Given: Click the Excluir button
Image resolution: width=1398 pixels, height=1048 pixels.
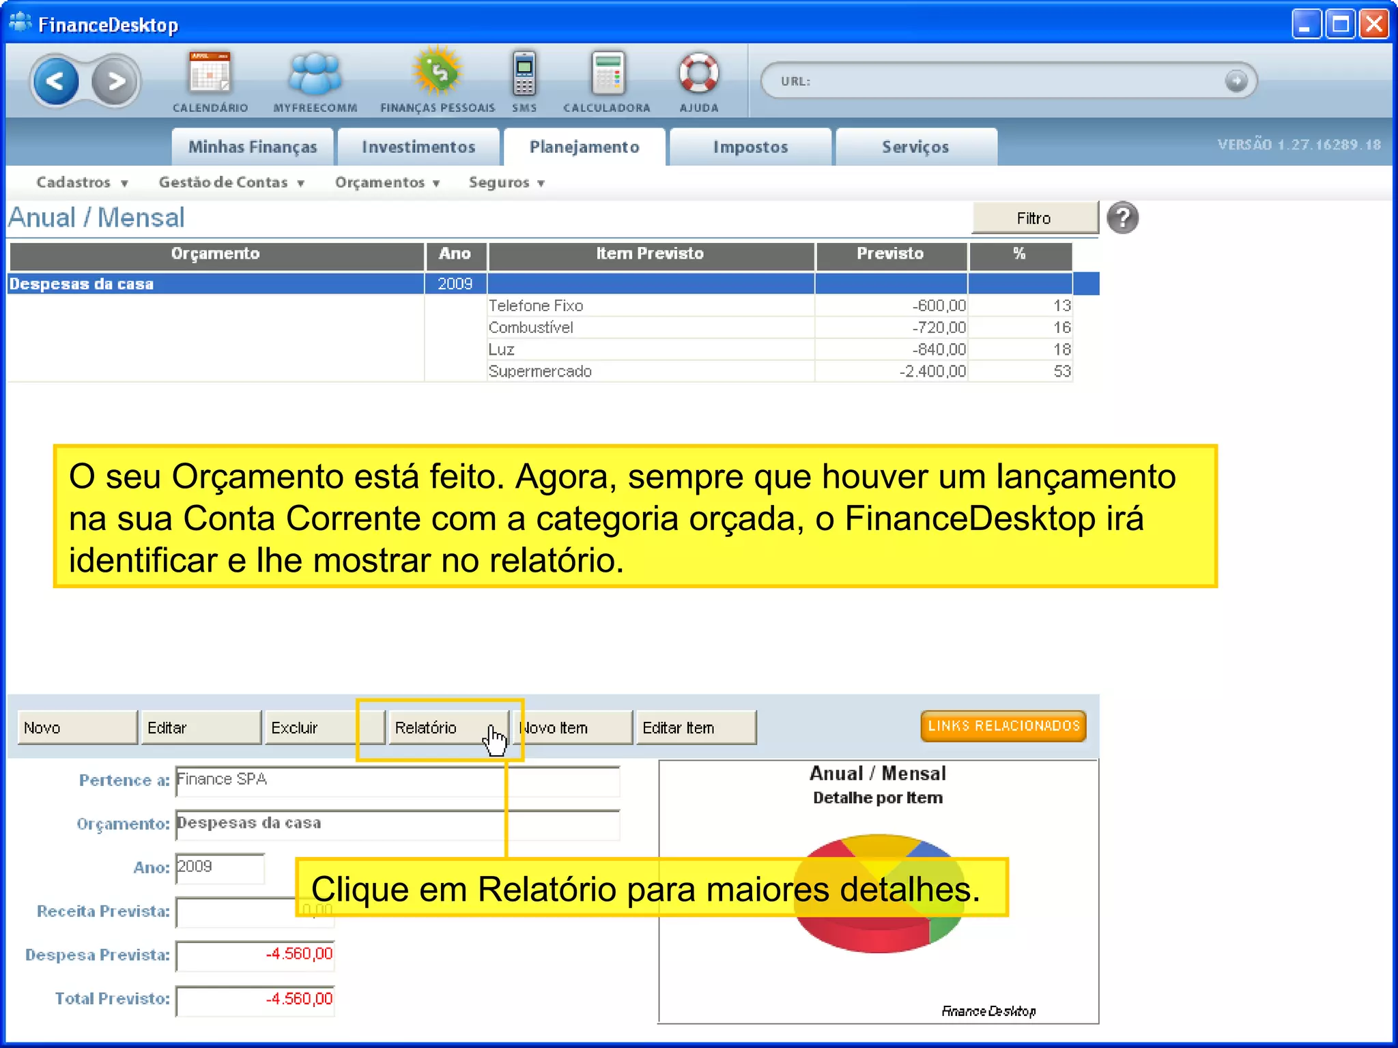Looking at the screenshot, I should coord(324,728).
